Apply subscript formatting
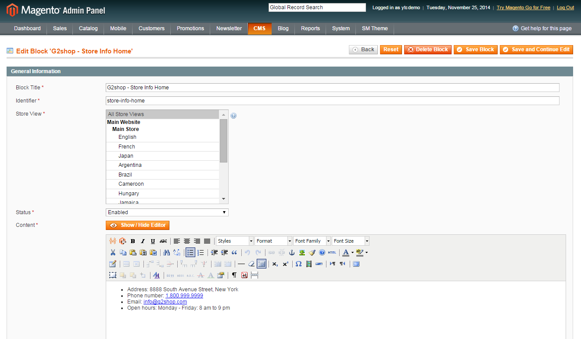 point(275,264)
